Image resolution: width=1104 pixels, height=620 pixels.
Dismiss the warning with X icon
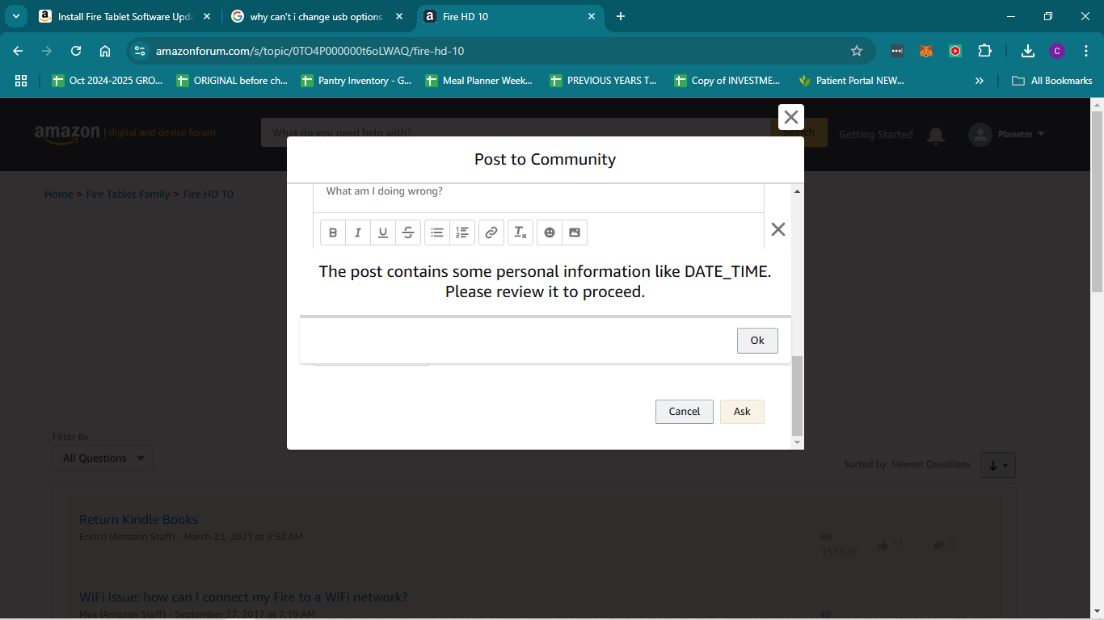778,229
